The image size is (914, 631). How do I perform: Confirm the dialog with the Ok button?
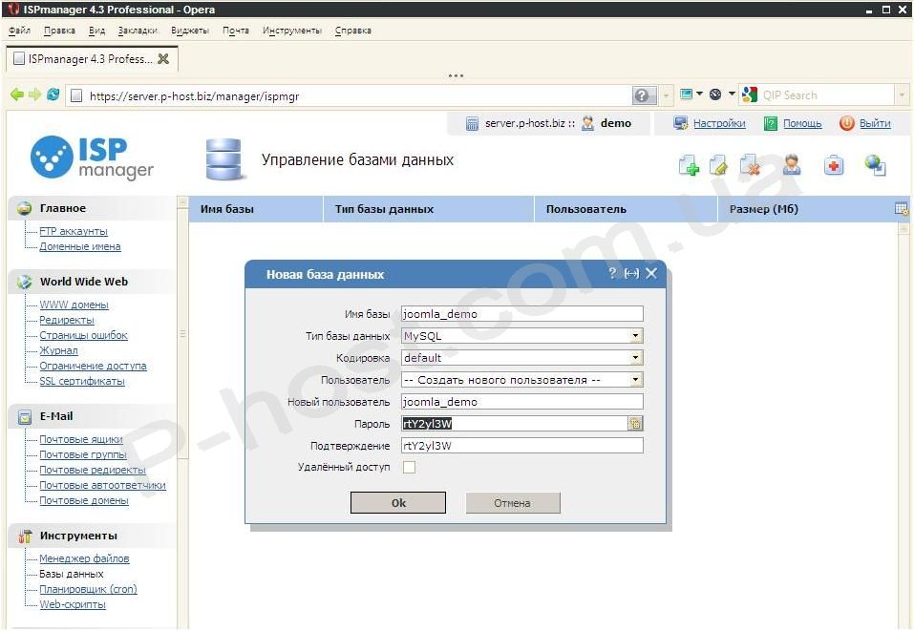(x=398, y=503)
